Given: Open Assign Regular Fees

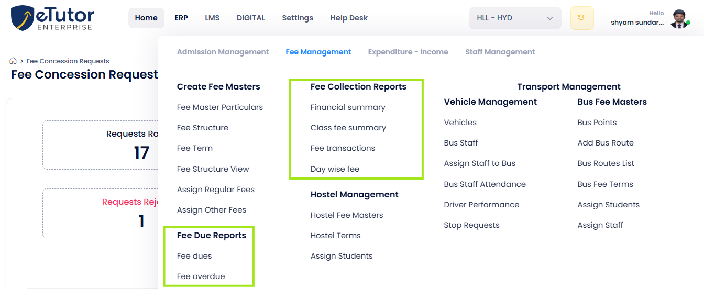Looking at the screenshot, I should [x=216, y=190].
